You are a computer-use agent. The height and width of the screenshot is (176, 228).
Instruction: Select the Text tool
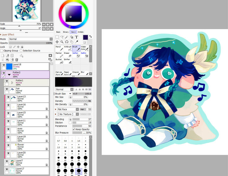(77, 37)
